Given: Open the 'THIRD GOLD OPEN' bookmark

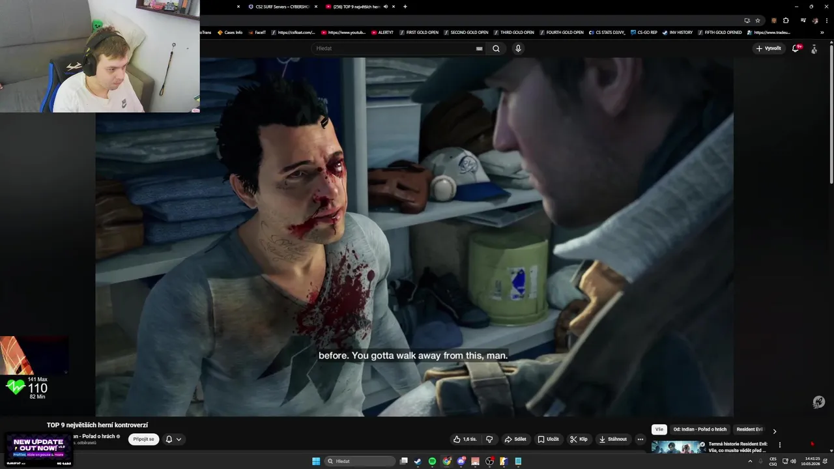Looking at the screenshot, I should pyautogui.click(x=513, y=32).
